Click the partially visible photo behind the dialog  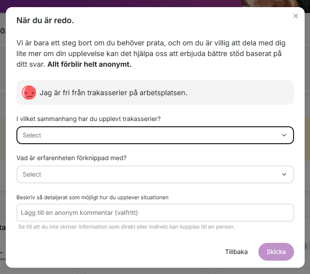pyautogui.click(x=275, y=4)
